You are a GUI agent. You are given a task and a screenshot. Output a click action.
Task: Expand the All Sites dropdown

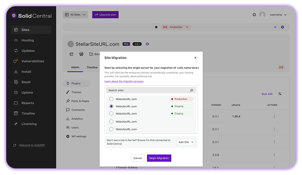pos(75,15)
